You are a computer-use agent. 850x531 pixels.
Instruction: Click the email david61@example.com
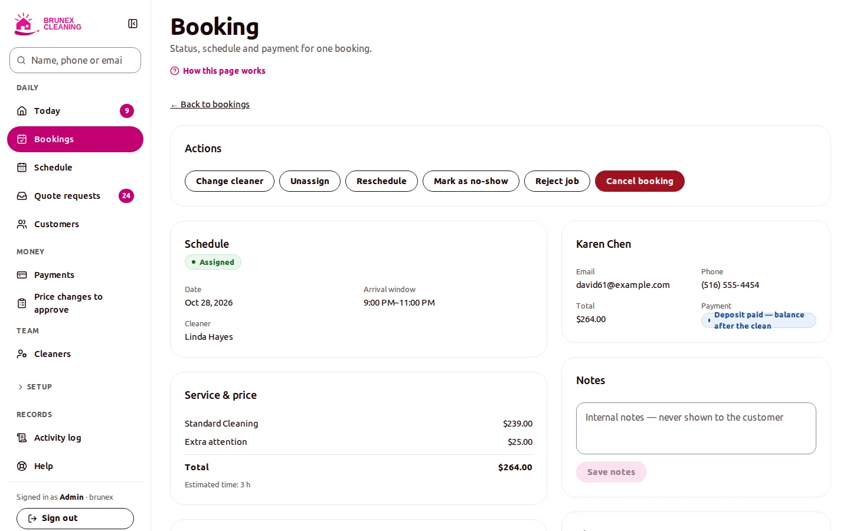pyautogui.click(x=623, y=285)
